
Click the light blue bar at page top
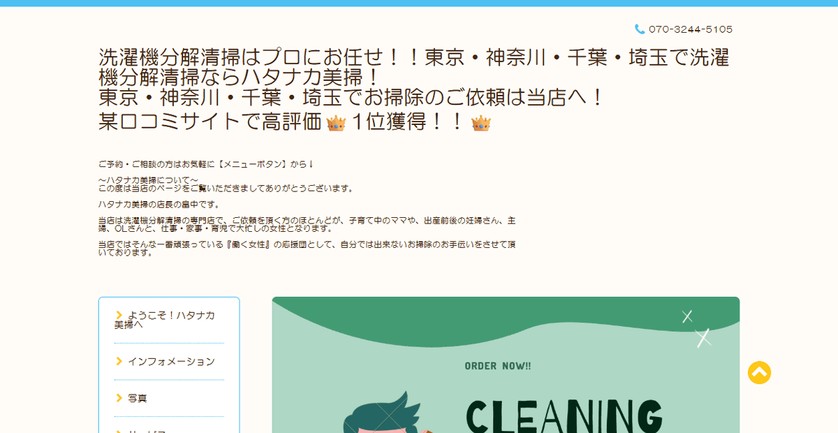pyautogui.click(x=419, y=3)
